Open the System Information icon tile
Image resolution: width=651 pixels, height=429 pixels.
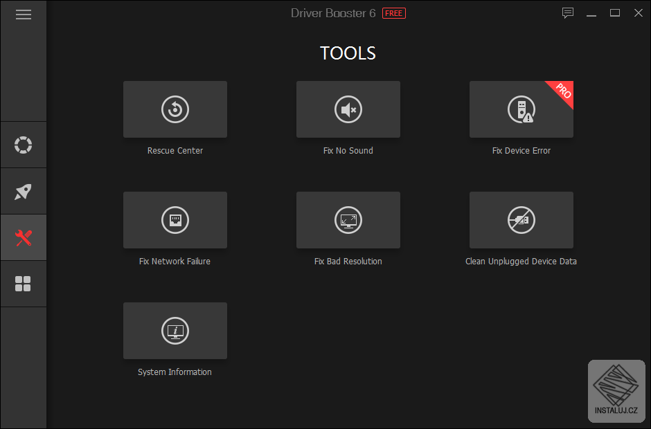[x=175, y=331]
